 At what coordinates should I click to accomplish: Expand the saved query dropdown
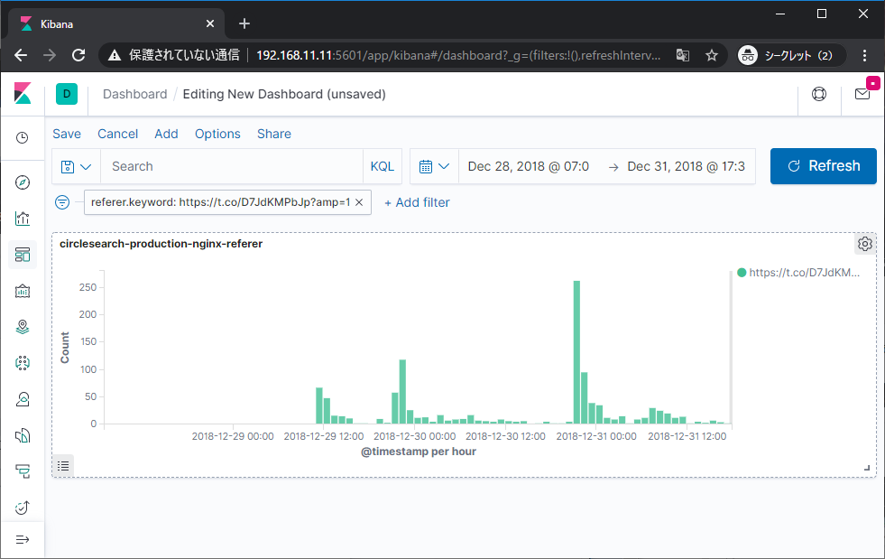point(77,166)
